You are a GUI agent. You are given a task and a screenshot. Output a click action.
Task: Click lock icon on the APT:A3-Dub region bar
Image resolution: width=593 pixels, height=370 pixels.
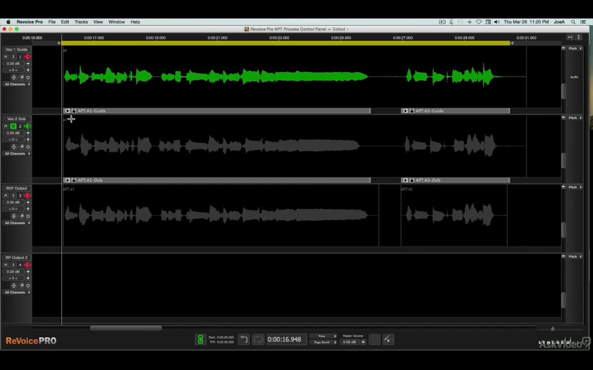[x=412, y=180]
